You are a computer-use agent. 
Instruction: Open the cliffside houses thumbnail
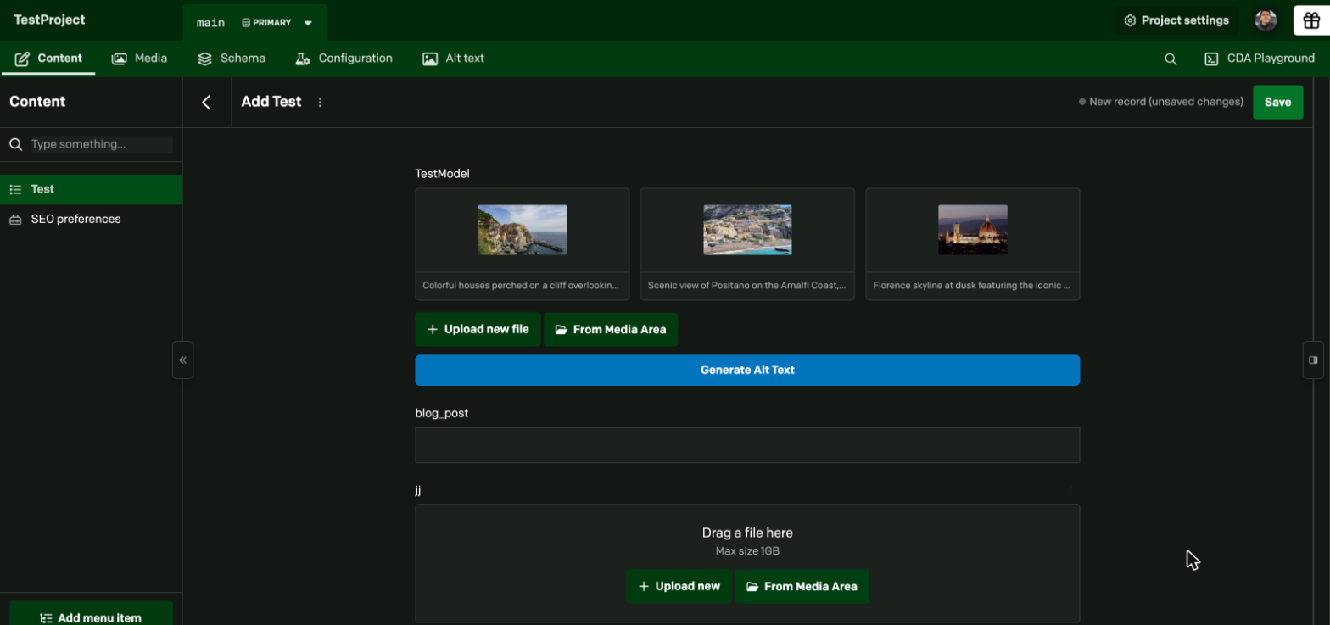click(x=522, y=230)
